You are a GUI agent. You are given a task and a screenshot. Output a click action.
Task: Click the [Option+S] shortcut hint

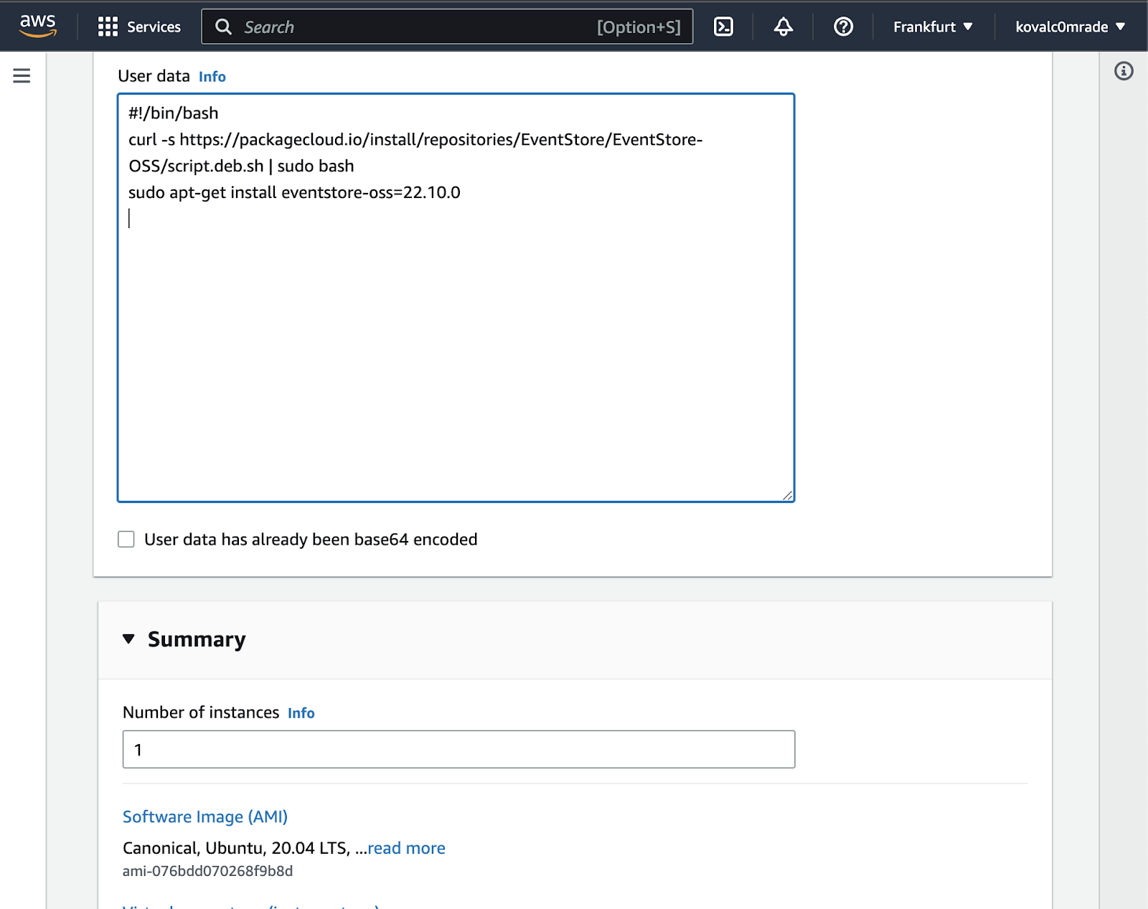(639, 27)
